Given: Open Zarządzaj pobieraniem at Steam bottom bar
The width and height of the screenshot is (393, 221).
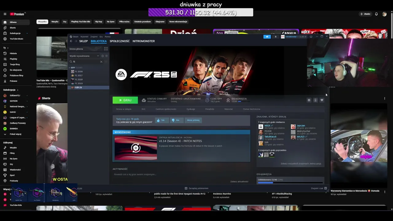Looking at the screenshot, I should [196, 188].
